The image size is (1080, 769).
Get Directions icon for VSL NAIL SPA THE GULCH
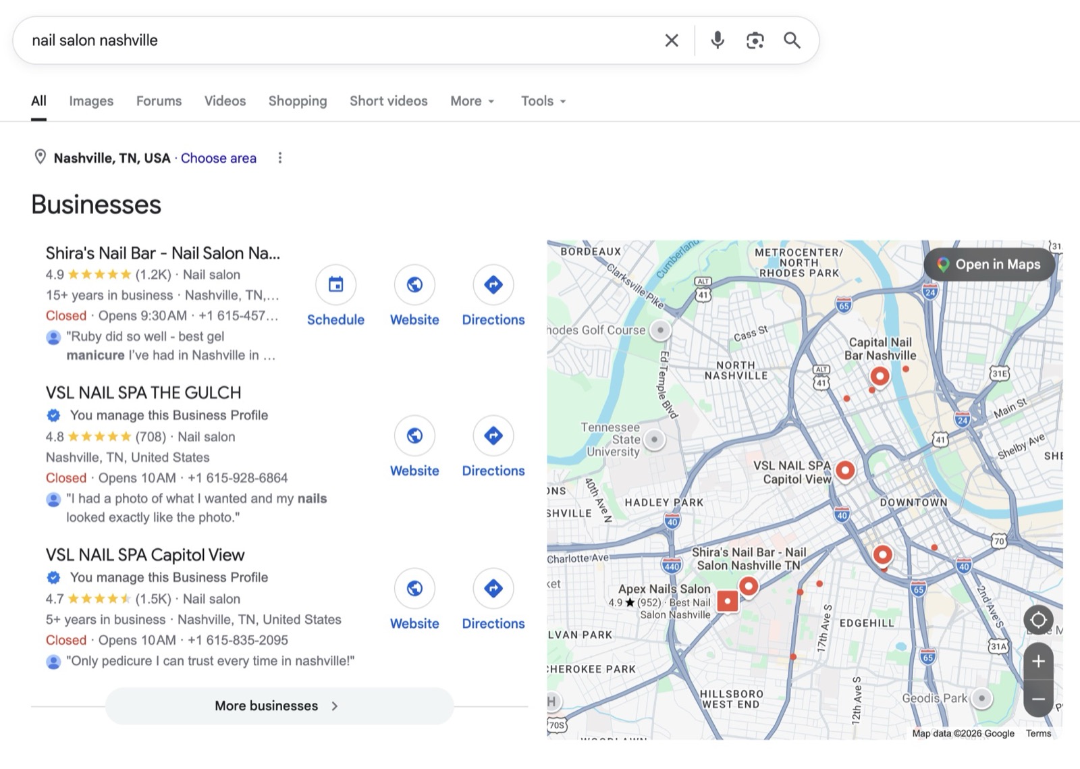coord(493,436)
